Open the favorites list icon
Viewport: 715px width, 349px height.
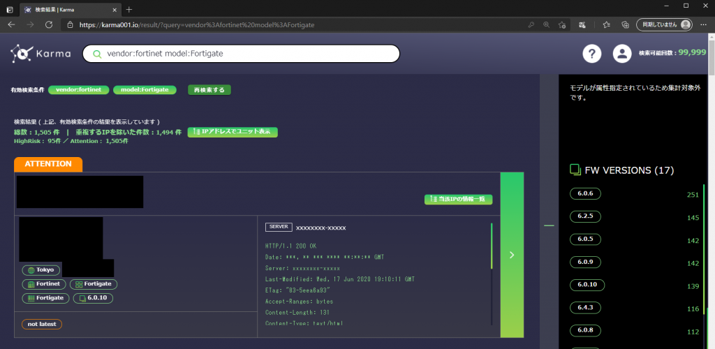pyautogui.click(x=607, y=24)
